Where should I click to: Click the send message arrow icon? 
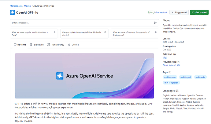[x=155, y=23]
